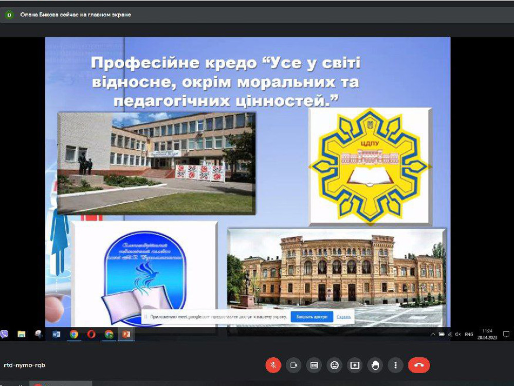Click the system tray volume icon
Viewport: 514px width, 386px height.
(x=457, y=334)
